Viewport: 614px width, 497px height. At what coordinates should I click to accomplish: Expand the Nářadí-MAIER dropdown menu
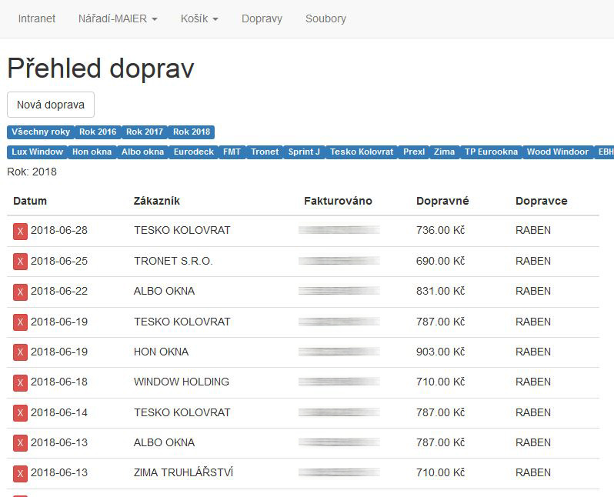(x=118, y=18)
